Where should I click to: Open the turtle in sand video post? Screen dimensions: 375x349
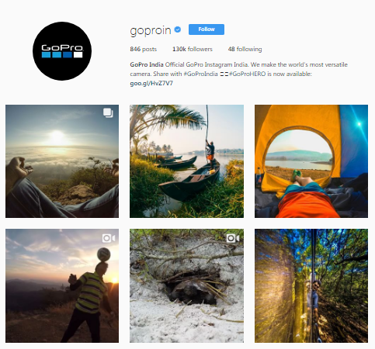pos(186,285)
